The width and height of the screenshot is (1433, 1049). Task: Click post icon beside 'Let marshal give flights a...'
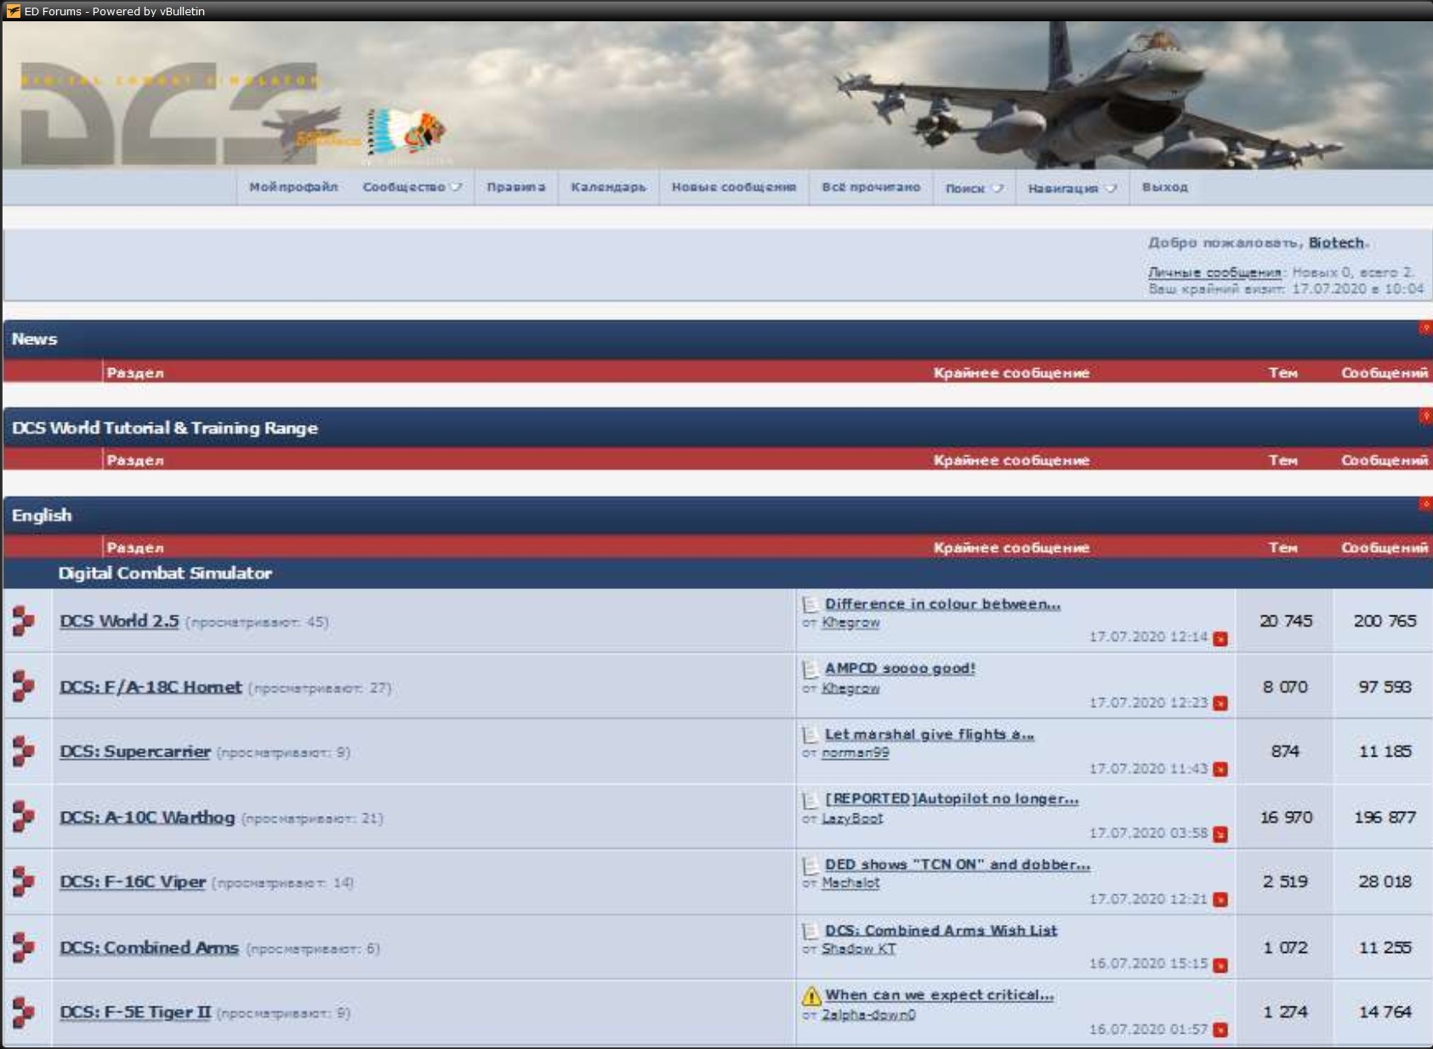coord(810,734)
